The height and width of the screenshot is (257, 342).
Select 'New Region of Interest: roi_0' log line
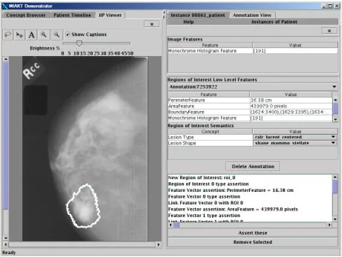[x=202, y=177]
